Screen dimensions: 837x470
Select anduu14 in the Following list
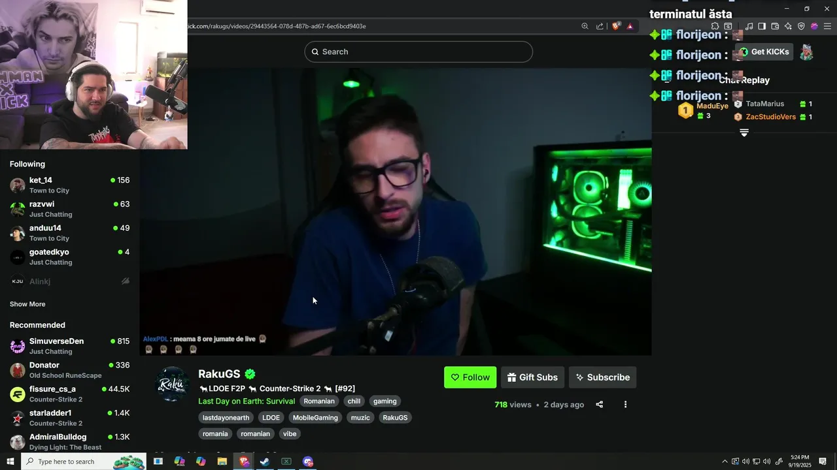pyautogui.click(x=69, y=233)
